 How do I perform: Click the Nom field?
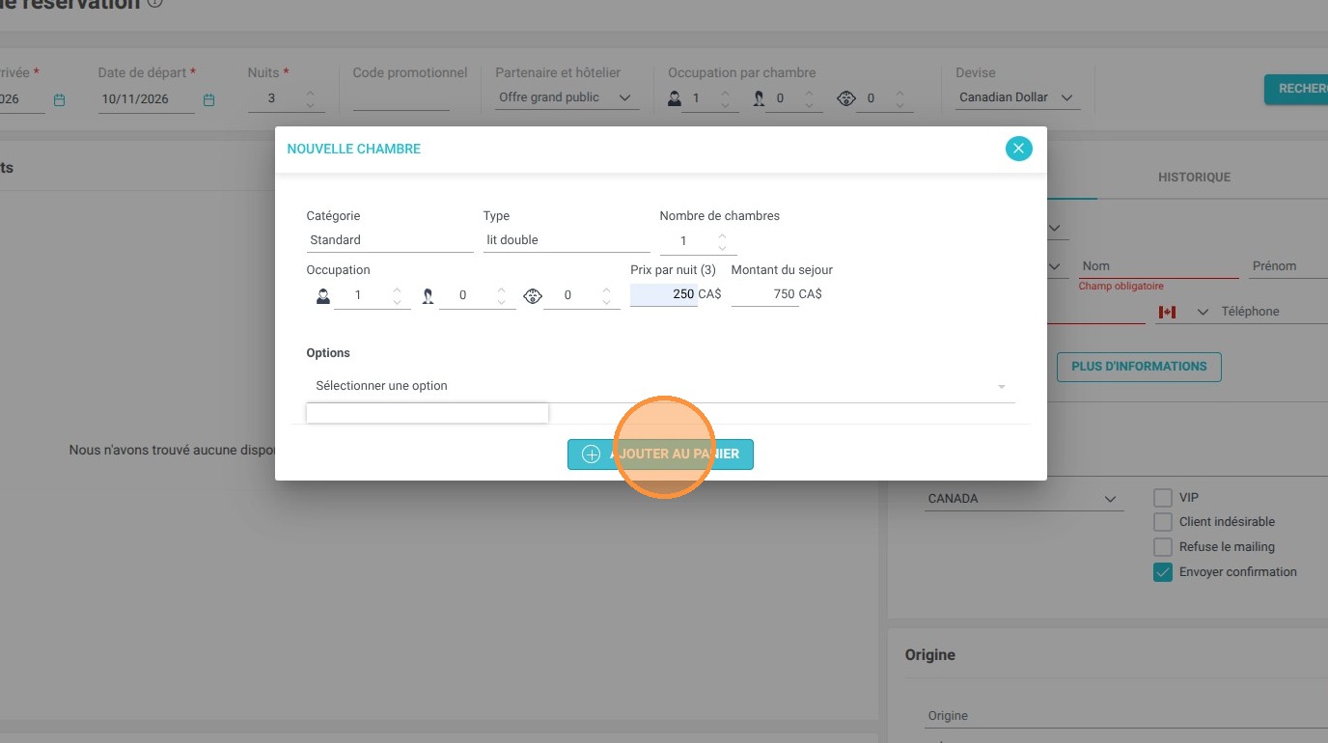1158,266
